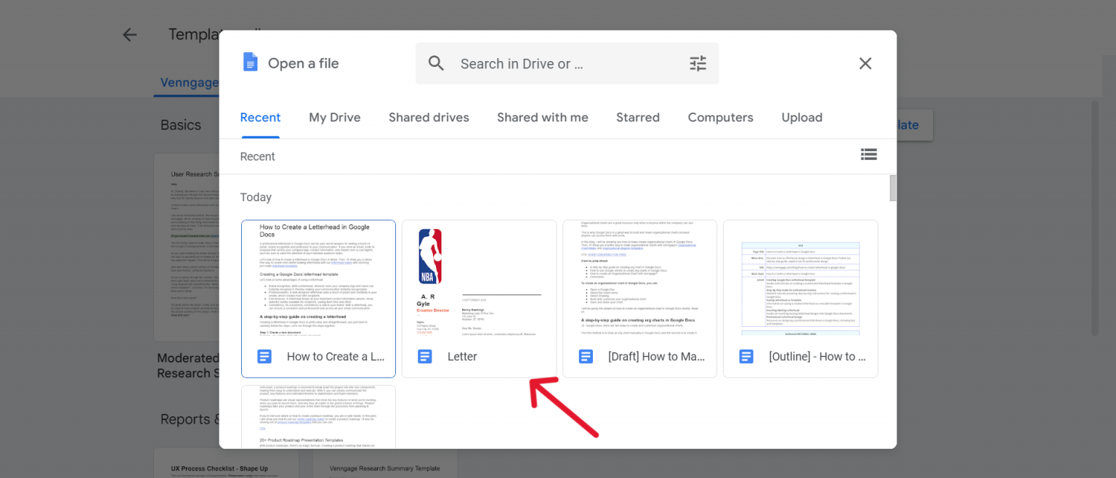Screen dimensions: 1116x478
Task: Dismiss the dialog with the X button
Action: 865,63
